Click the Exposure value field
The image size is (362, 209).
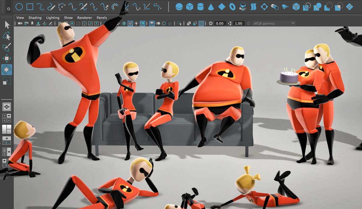click(x=220, y=23)
